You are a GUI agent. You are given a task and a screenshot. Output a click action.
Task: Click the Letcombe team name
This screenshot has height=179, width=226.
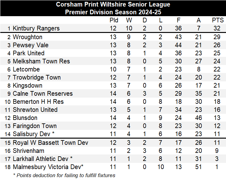26,69
